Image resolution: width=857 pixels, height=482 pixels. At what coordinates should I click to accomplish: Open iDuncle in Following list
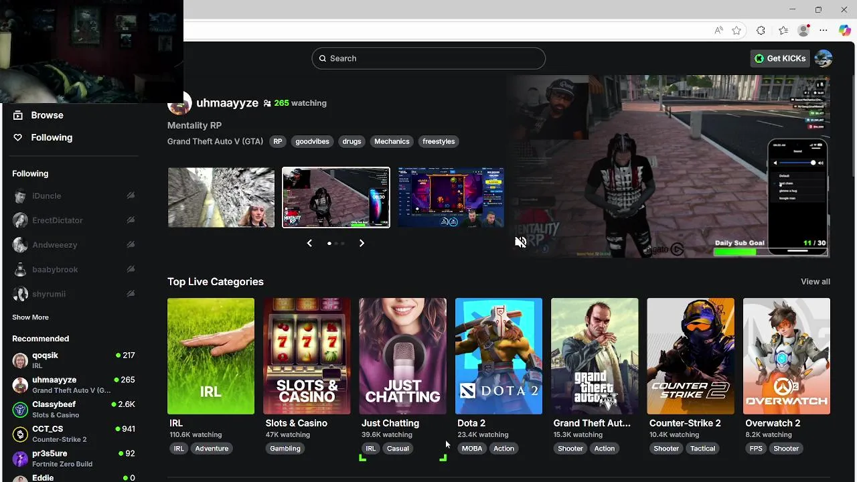pos(74,195)
